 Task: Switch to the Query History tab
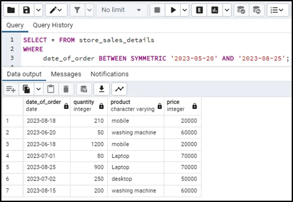click(53, 25)
